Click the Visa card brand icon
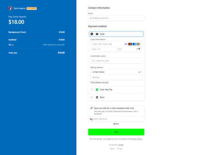Image resolution: width=219 pixels, height=155 pixels. point(126,44)
